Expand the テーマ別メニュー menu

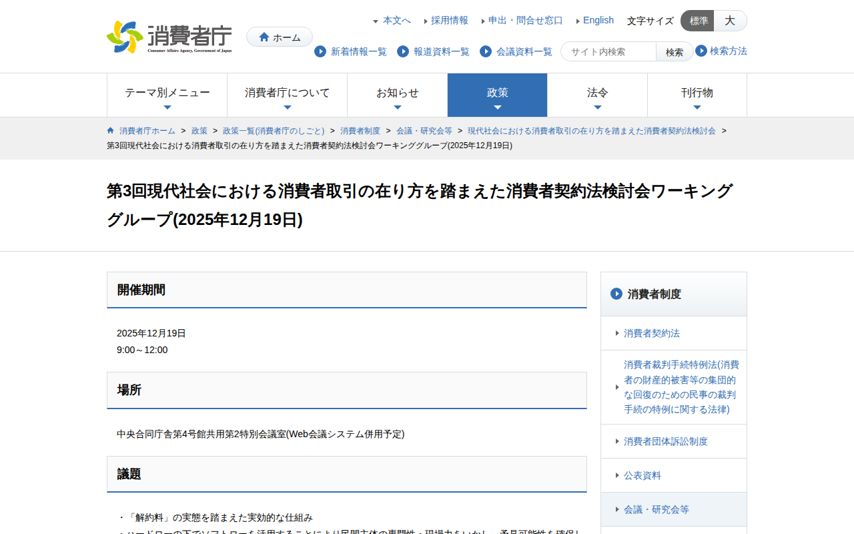tap(167, 95)
